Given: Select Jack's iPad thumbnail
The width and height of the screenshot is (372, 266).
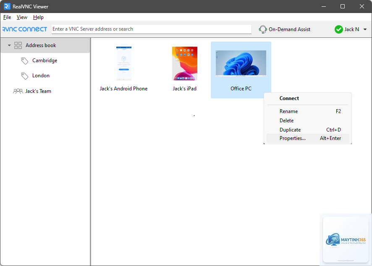Looking at the screenshot, I should pyautogui.click(x=185, y=63).
